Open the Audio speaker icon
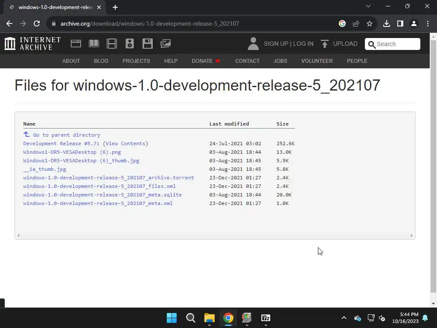This screenshot has height=328, width=437. (130, 44)
